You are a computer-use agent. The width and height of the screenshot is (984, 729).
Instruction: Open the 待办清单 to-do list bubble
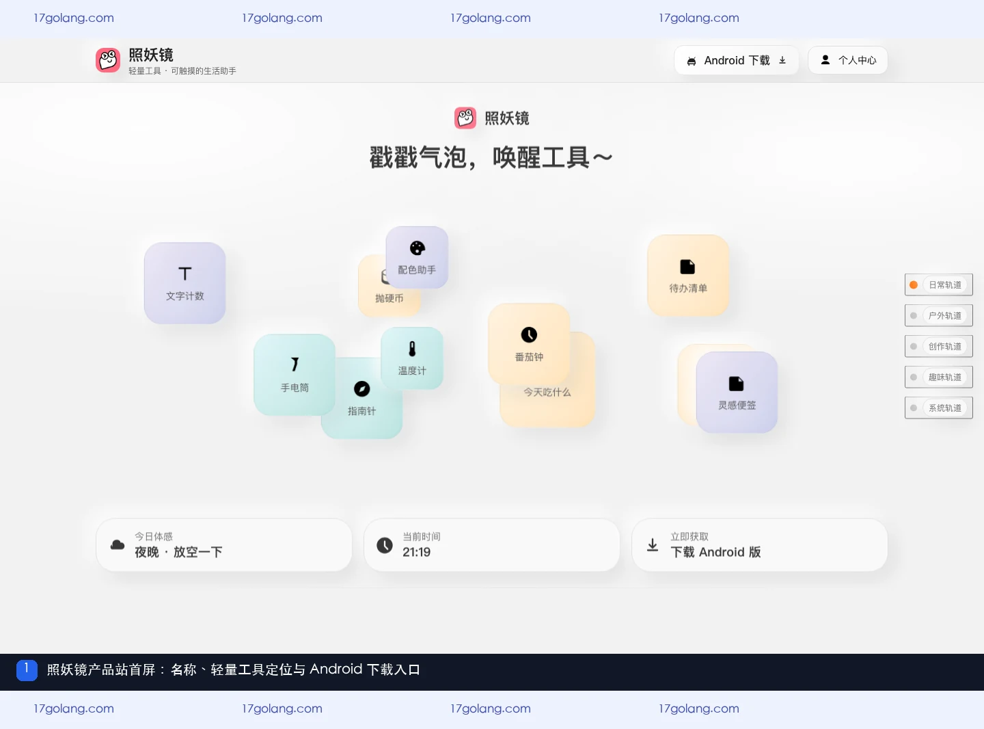click(688, 276)
